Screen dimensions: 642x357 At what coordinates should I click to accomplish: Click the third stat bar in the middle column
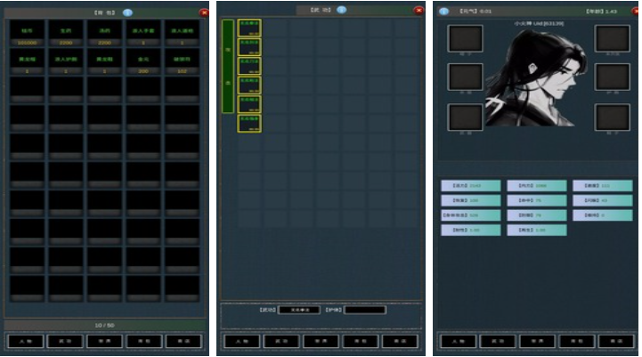click(537, 215)
